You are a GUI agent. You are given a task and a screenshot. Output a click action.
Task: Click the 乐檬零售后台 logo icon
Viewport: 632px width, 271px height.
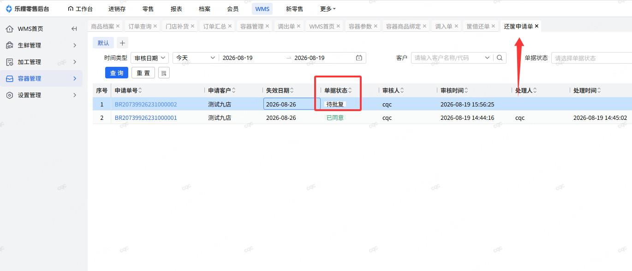9,9
